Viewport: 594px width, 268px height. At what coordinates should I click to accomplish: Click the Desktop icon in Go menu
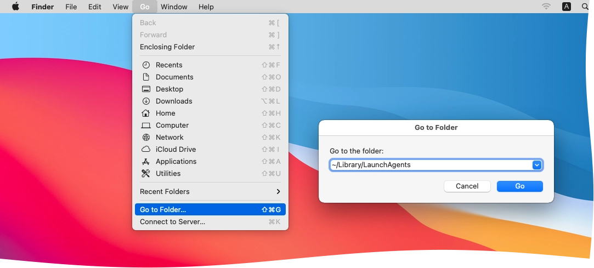146,89
